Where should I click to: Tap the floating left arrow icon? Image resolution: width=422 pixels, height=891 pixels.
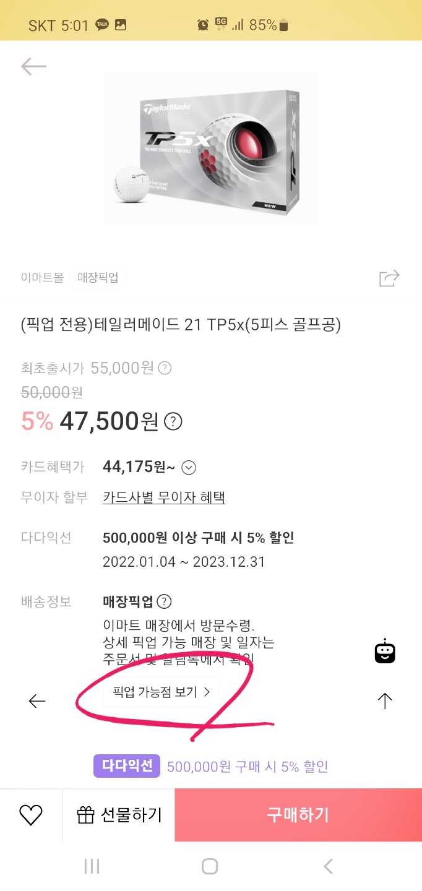click(x=37, y=700)
